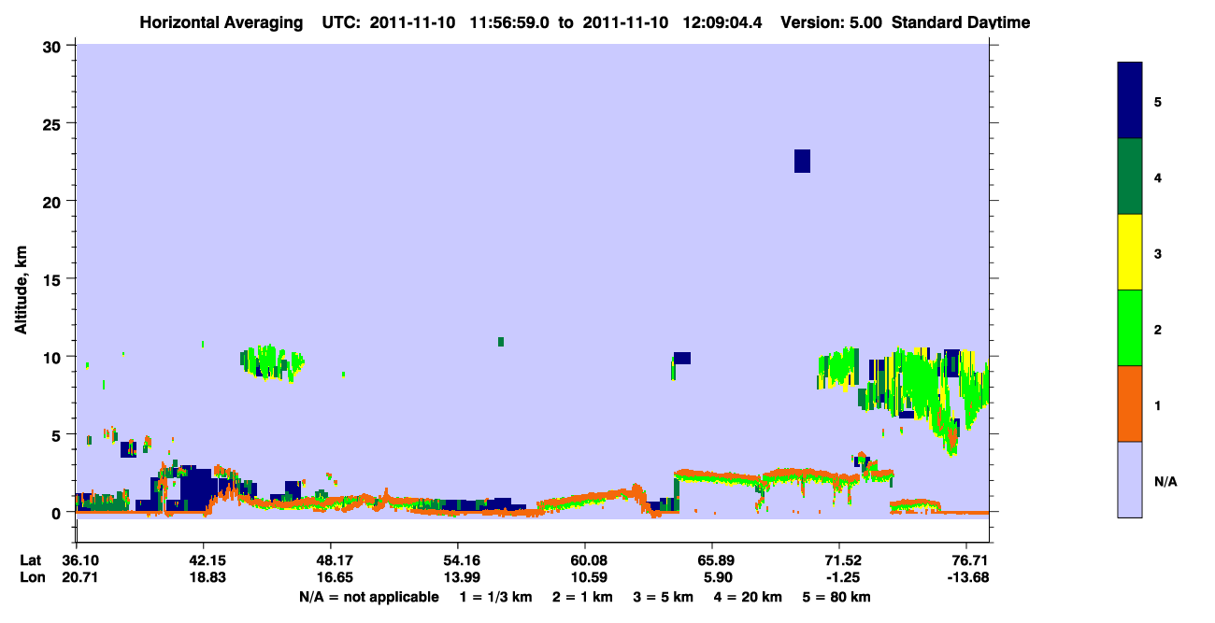
Task: Click the '5 = 80 km' legend text
Action: 835,597
